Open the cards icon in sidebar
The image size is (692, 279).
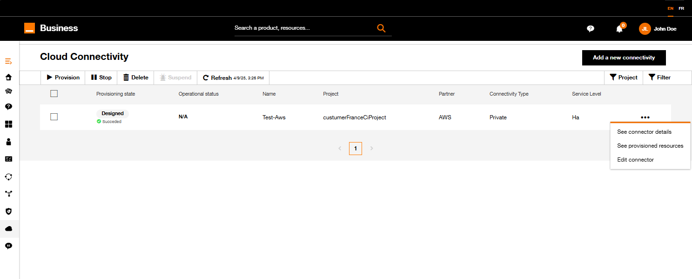tap(8, 91)
